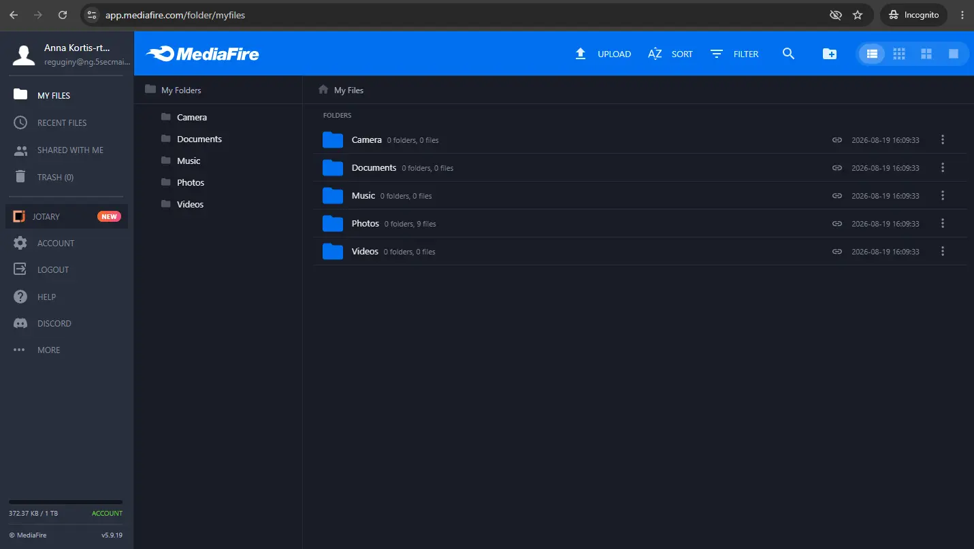
Task: Open the three-dot menu for Photos
Action: click(943, 223)
